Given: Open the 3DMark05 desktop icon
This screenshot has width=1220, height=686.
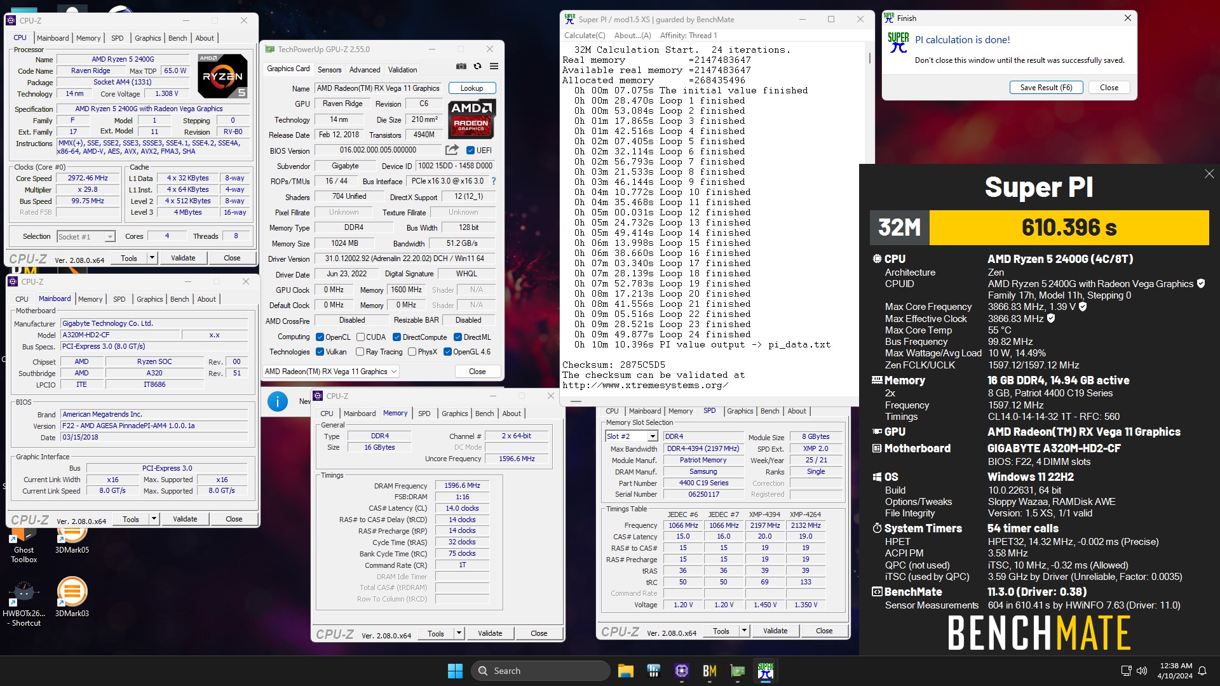Looking at the screenshot, I should (x=72, y=541).
